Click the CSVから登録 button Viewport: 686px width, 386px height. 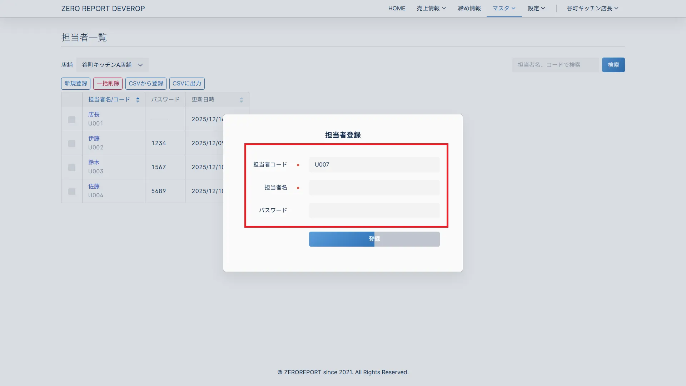point(146,84)
